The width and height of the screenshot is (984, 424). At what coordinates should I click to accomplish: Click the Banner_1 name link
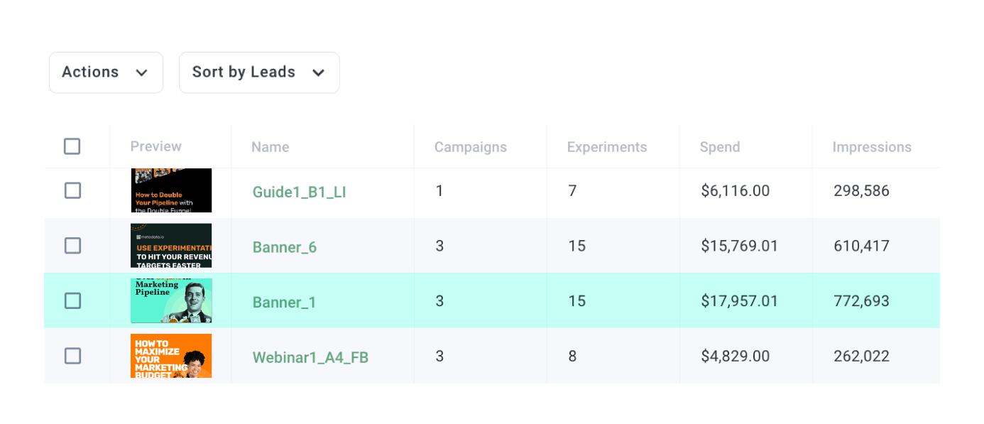click(284, 303)
